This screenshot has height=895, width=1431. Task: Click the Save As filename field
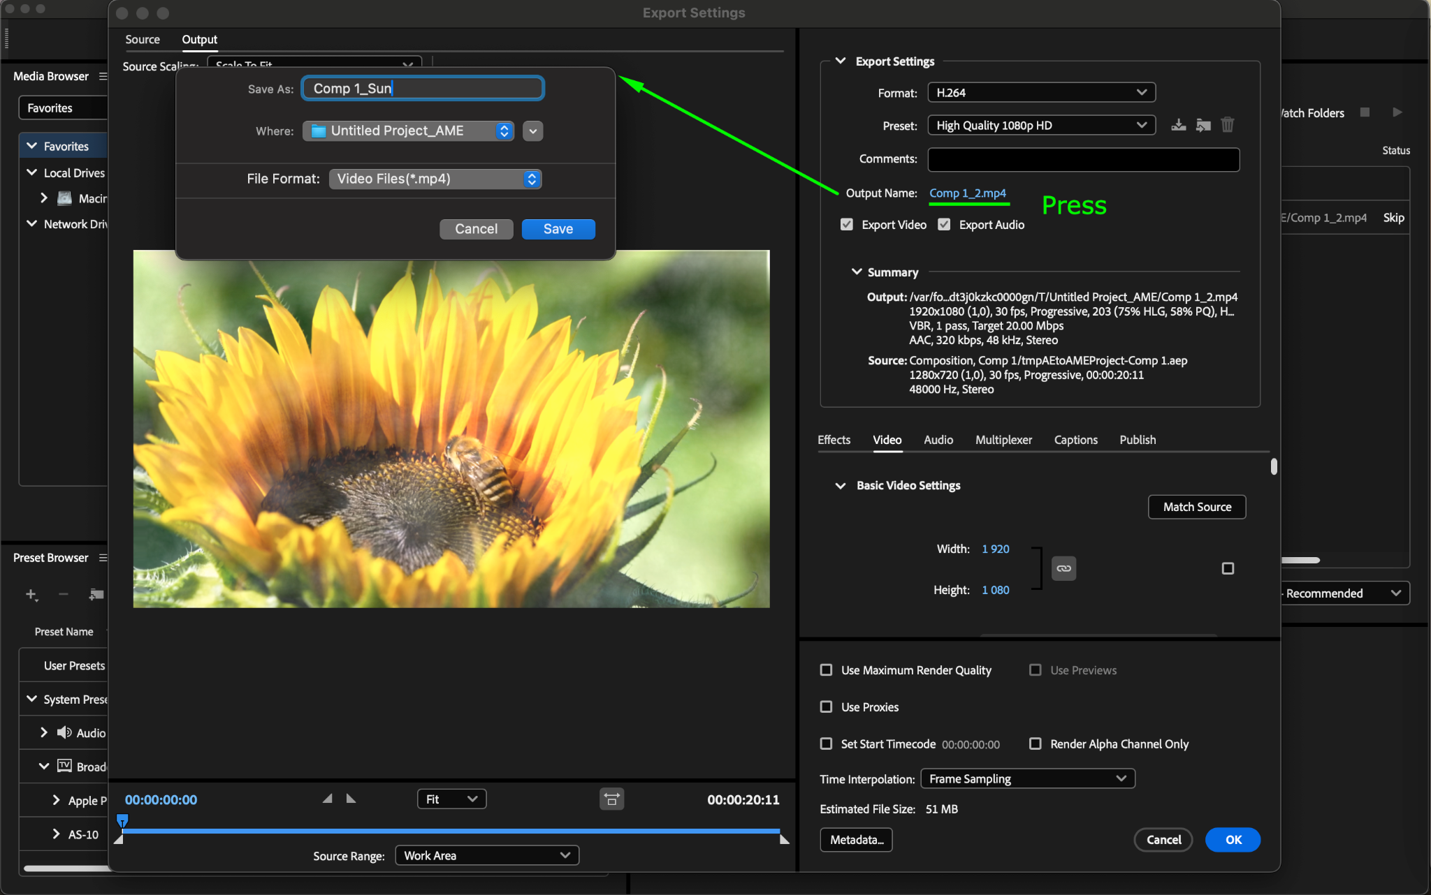[x=423, y=89]
